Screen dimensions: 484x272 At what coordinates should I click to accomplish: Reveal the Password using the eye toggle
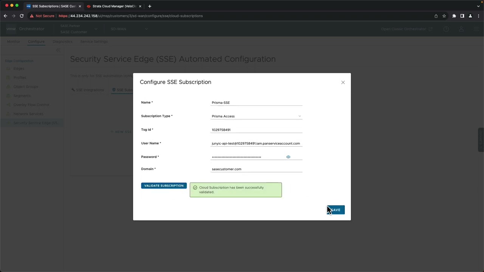[x=288, y=156]
